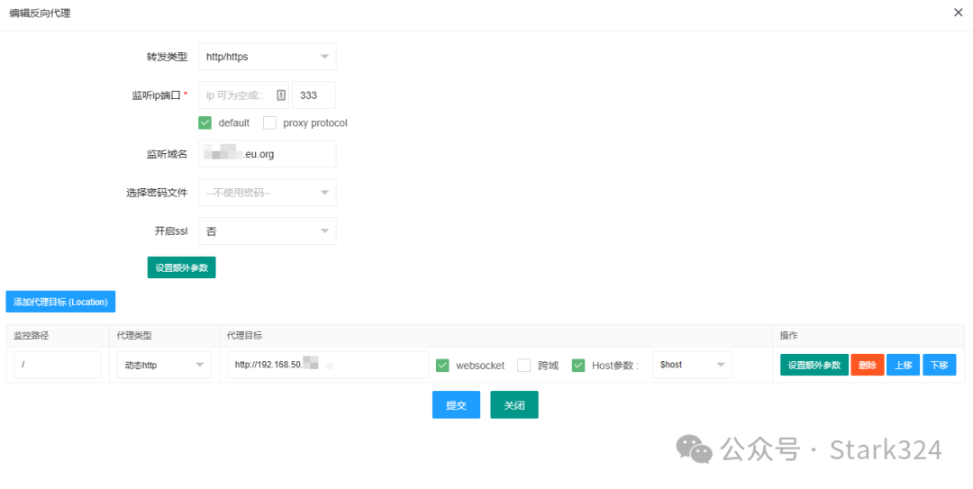Viewport: 973px width, 489px height.
Task: Open the $host parameter dropdown
Action: pos(692,366)
